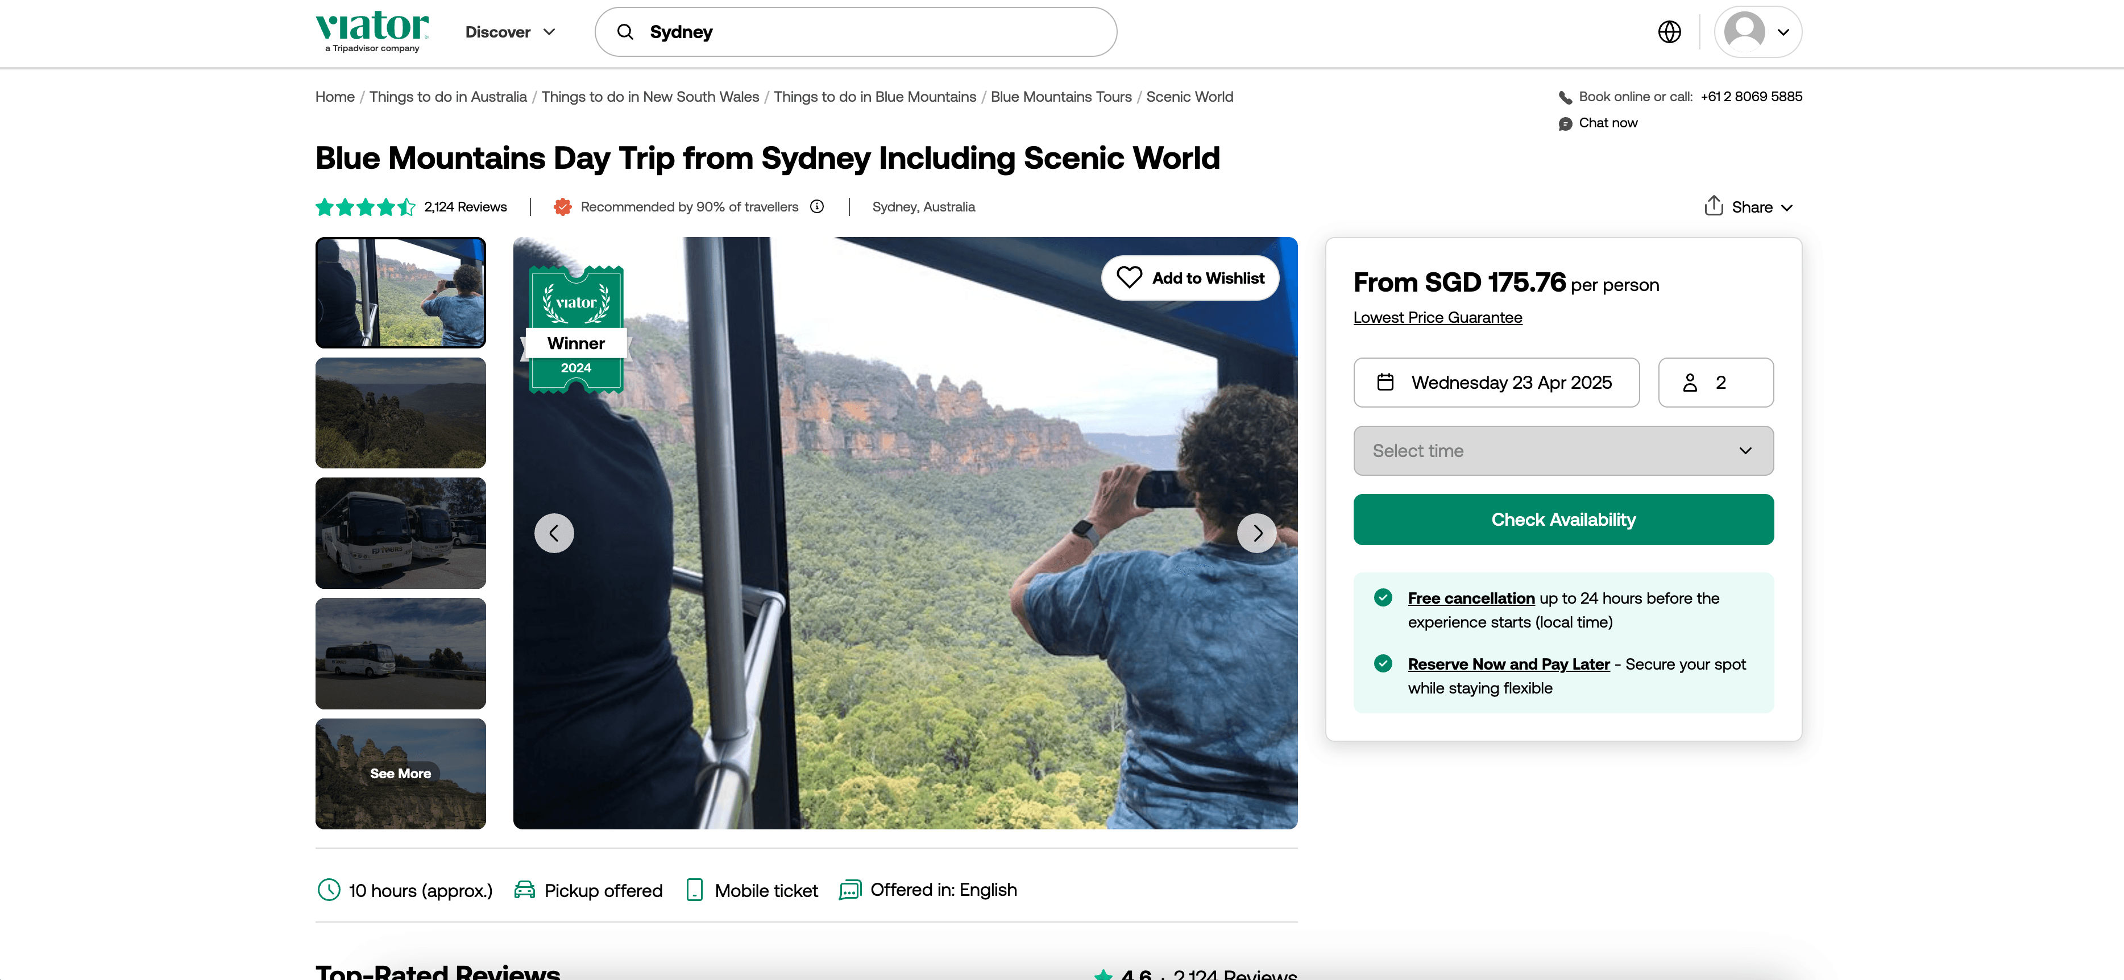Click the Viator logo

(x=372, y=31)
